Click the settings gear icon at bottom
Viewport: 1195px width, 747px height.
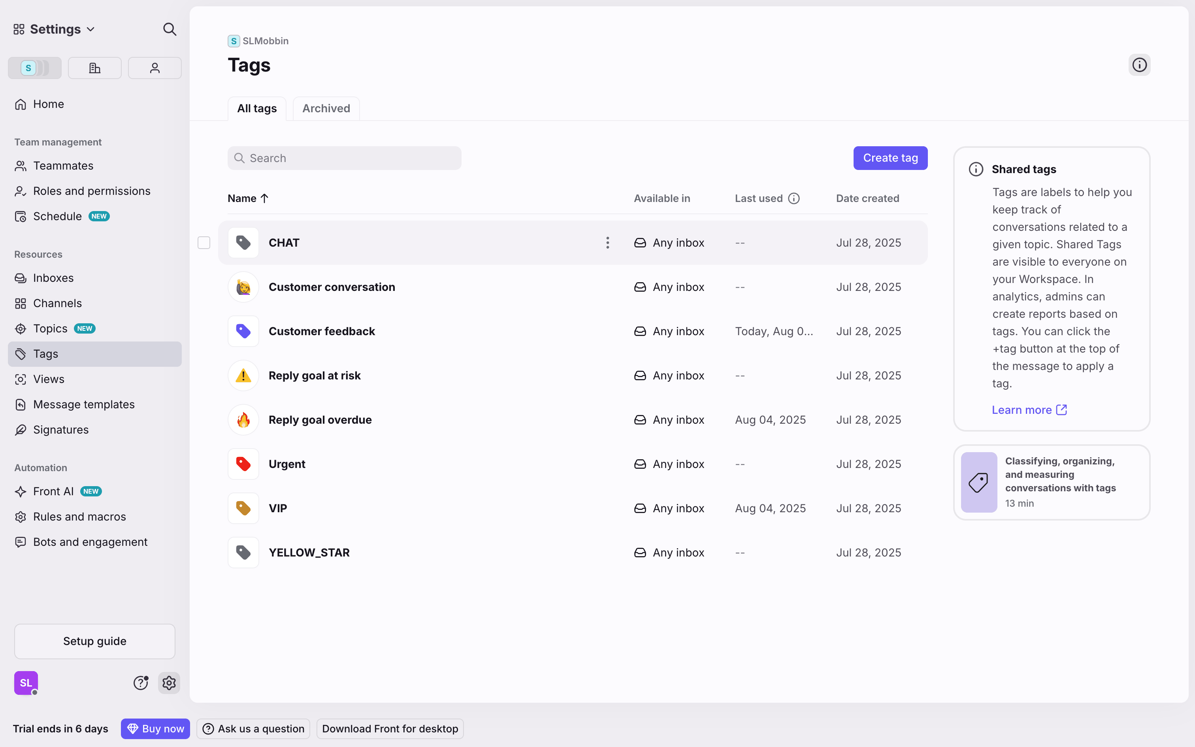169,683
